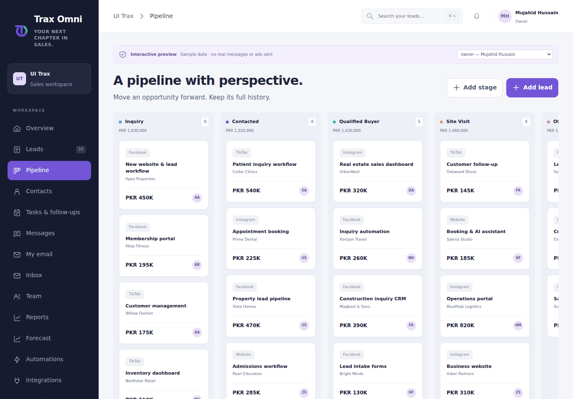Click the Add lead button

[x=532, y=88]
